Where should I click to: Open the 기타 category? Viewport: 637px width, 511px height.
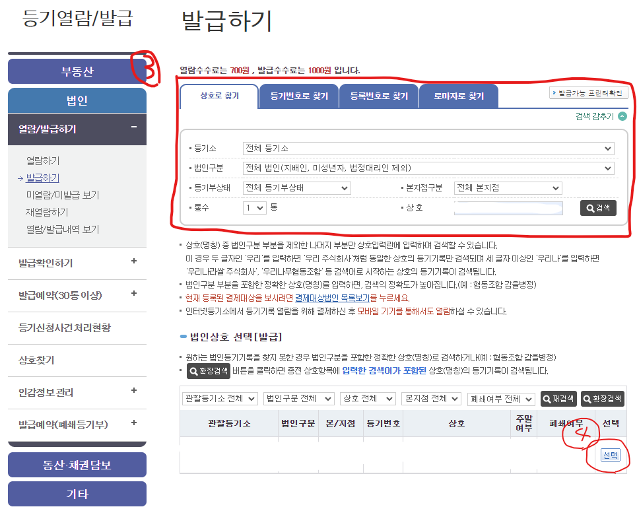pos(77,494)
